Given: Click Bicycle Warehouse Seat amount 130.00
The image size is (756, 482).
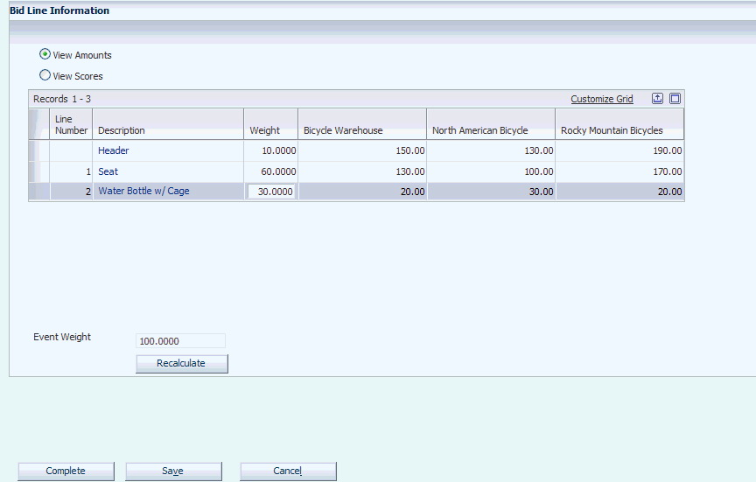Looking at the screenshot, I should [410, 171].
